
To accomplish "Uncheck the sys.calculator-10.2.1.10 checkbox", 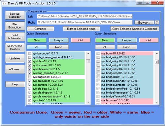I will tap(29, 81).
